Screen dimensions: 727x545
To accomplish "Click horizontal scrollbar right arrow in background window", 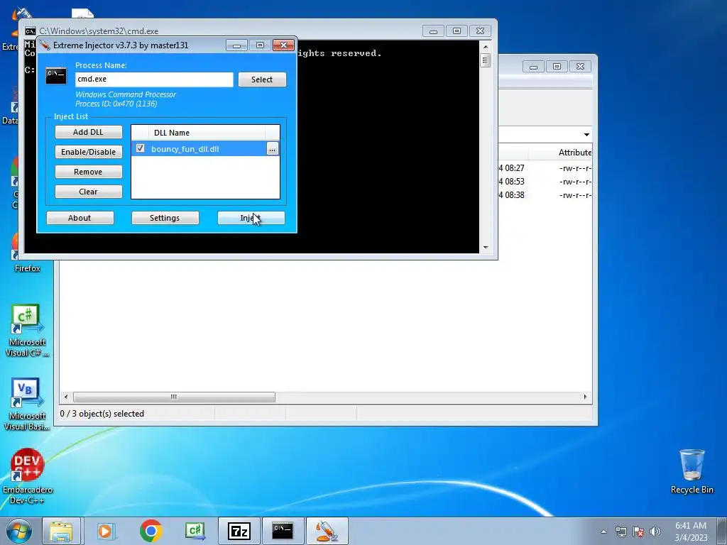I will [x=585, y=397].
